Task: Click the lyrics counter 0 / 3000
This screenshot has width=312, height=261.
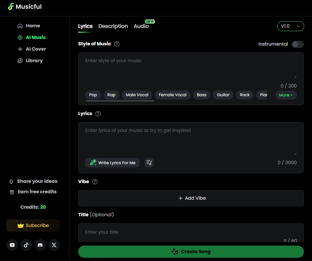Action: tap(287, 162)
